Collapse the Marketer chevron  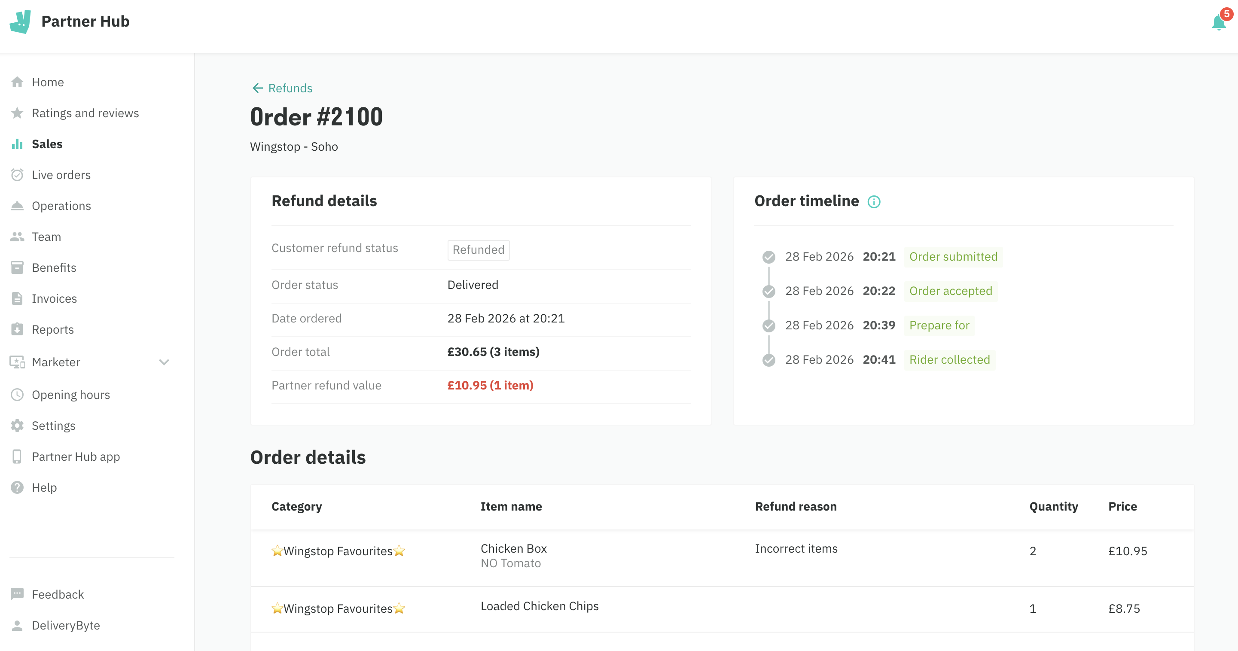coord(164,362)
